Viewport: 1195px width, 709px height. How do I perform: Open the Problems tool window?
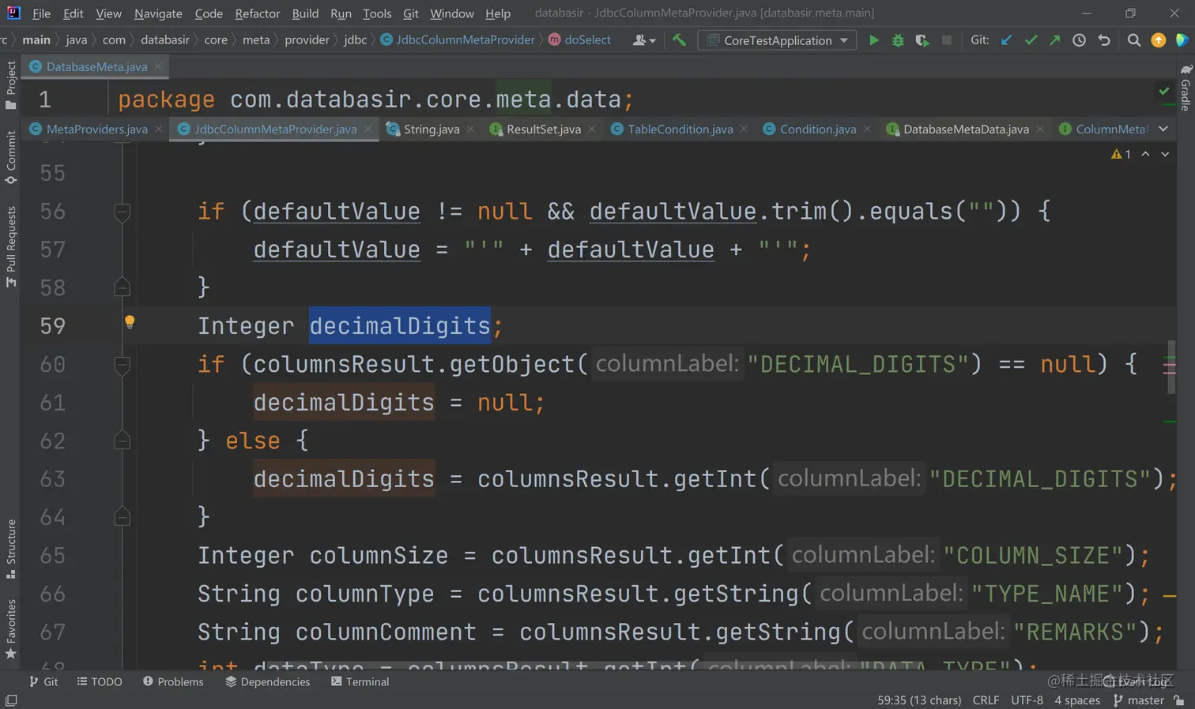point(173,681)
